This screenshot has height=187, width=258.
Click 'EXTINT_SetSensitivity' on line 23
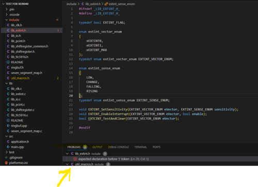click(108, 110)
